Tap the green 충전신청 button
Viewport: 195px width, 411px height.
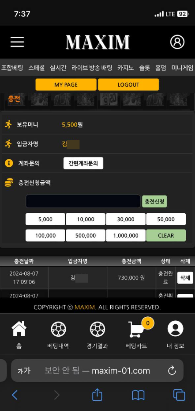[x=154, y=201]
